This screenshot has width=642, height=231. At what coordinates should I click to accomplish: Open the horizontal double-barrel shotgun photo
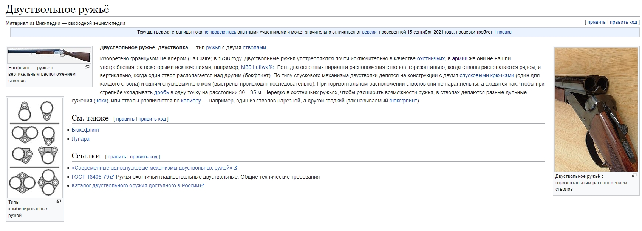[x=596, y=110]
